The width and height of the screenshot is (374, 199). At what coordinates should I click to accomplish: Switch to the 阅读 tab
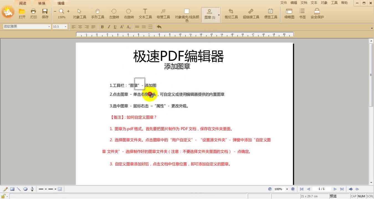(23, 3)
